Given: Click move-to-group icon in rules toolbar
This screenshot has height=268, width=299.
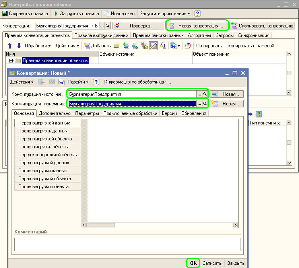Looking at the screenshot, I should [163, 46].
